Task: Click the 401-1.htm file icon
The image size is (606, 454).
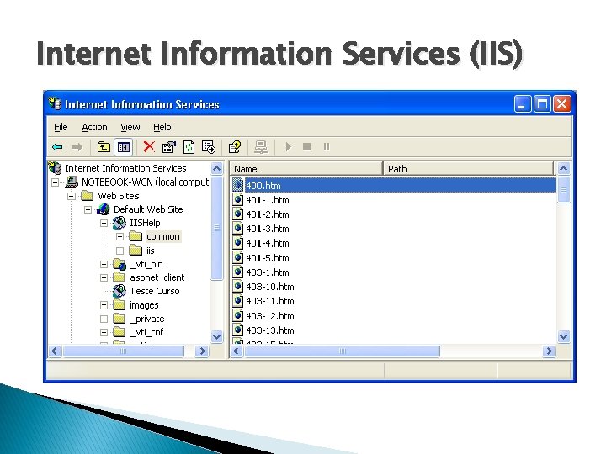Action: click(x=238, y=200)
